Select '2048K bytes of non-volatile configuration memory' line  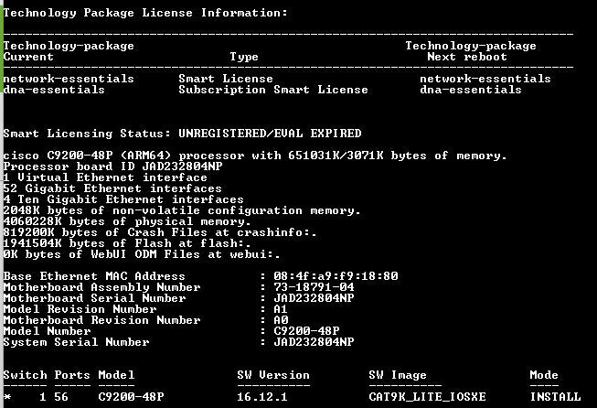pos(182,211)
